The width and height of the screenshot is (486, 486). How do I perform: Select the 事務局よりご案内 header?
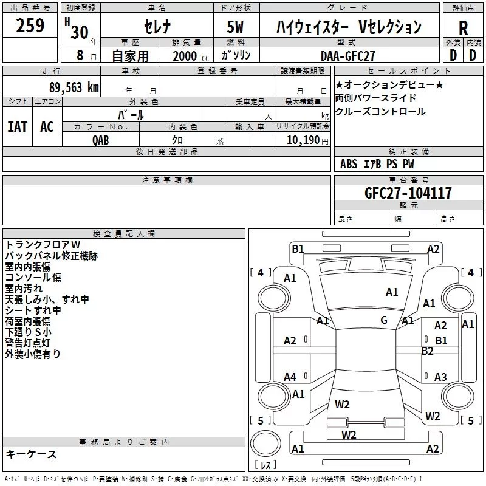pos(124,442)
